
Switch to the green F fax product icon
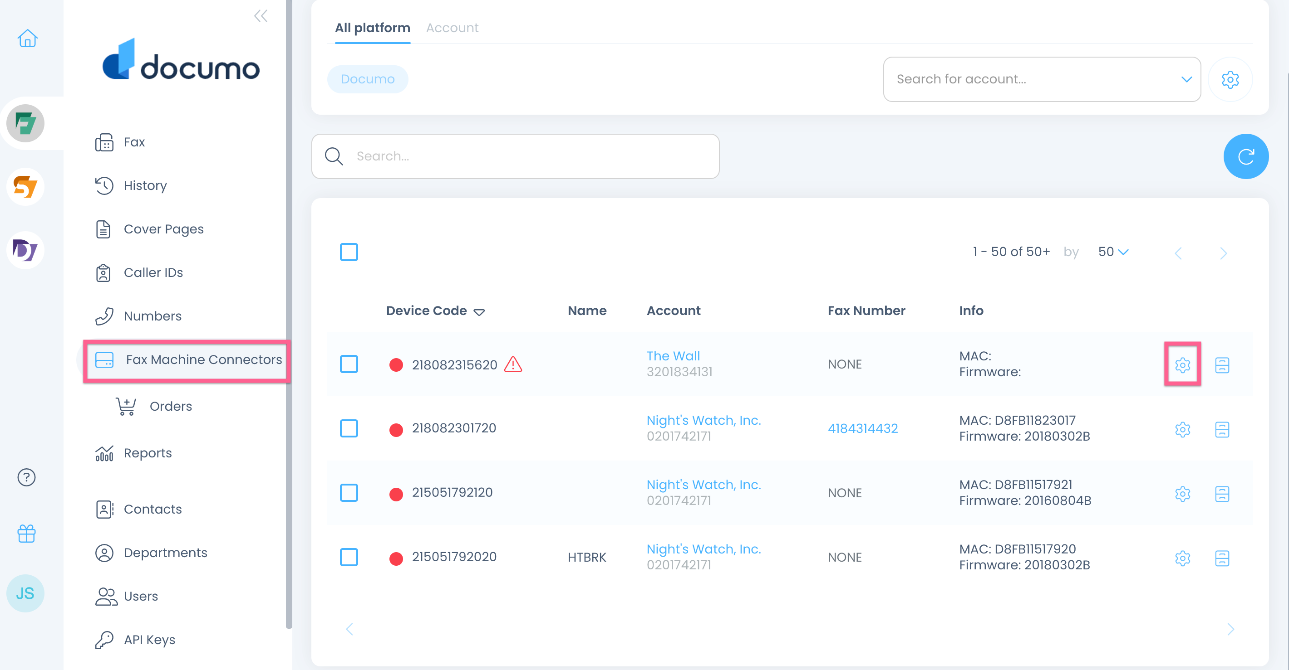25,123
